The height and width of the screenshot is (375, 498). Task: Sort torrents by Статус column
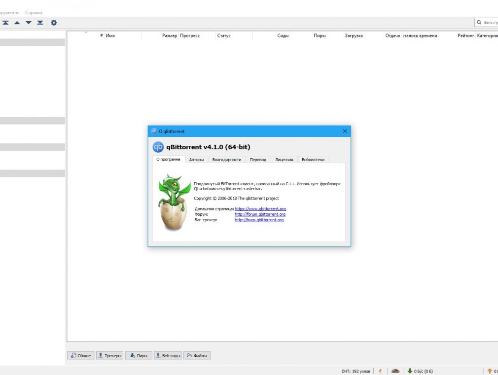234,35
